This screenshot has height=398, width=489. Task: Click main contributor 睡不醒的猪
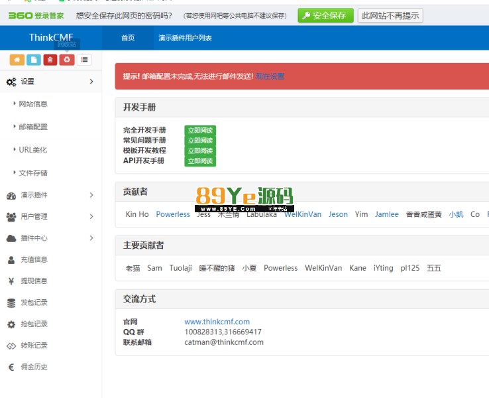[217, 268]
